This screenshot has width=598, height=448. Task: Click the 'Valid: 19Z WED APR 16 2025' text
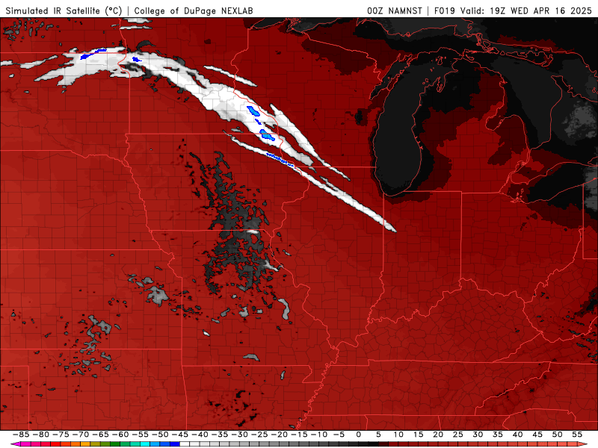coord(526,10)
